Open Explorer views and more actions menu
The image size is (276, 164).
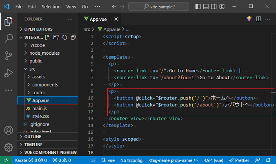coord(70,19)
